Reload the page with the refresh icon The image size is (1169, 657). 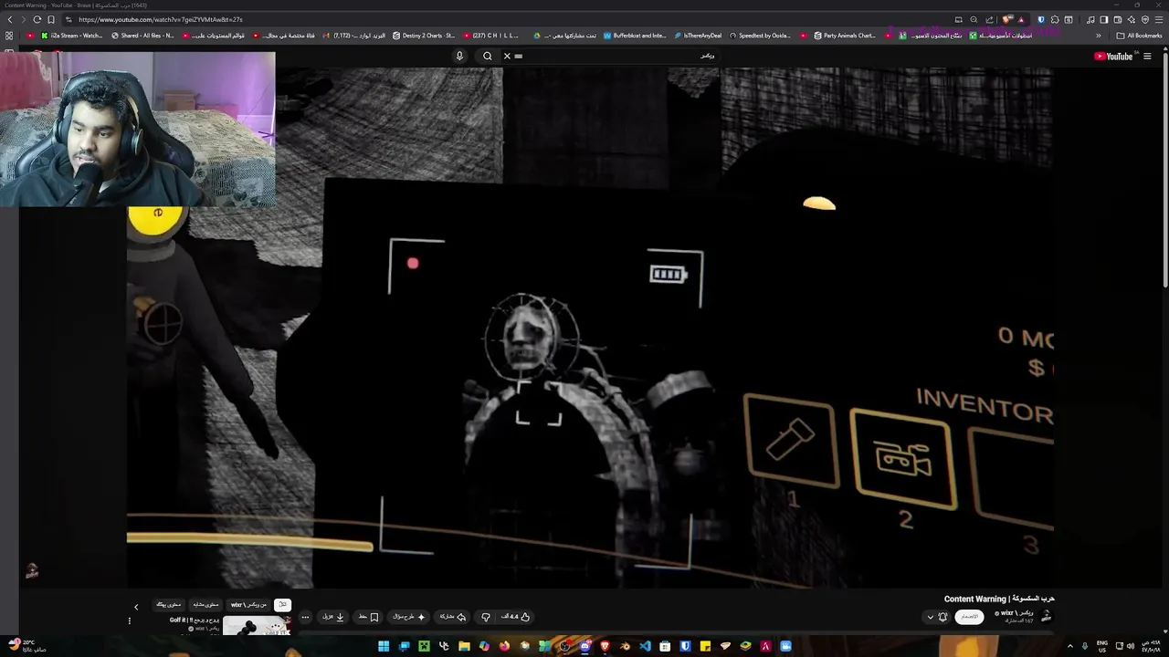coord(37,19)
